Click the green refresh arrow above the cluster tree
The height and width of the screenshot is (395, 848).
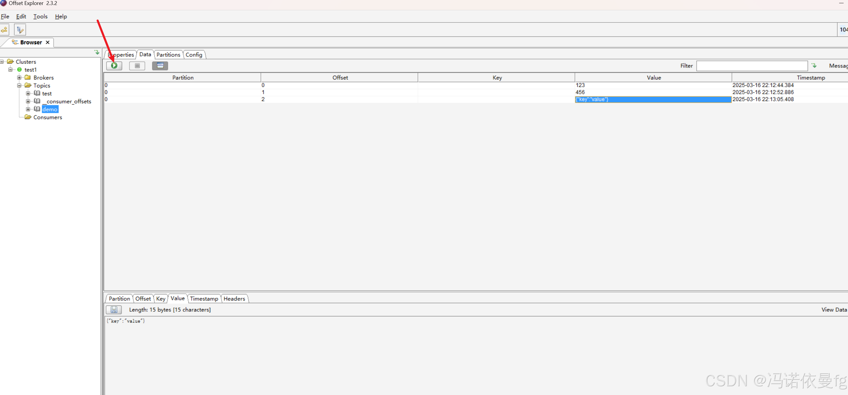click(97, 52)
